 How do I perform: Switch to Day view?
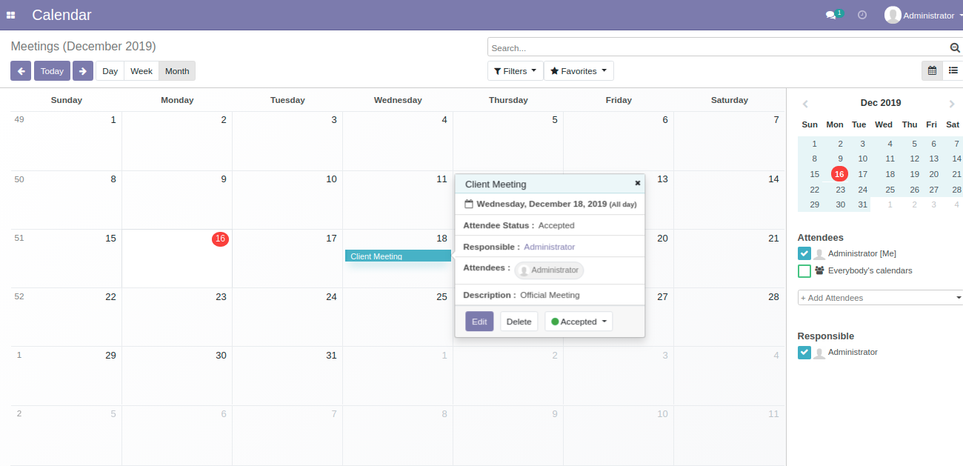click(x=110, y=71)
